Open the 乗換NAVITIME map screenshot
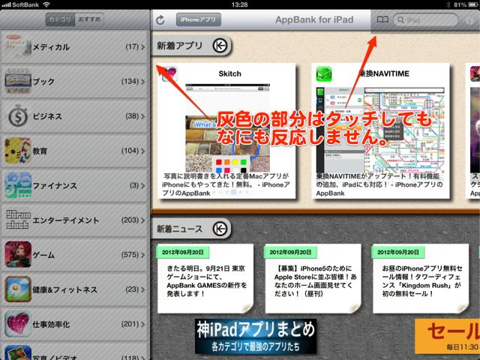Viewport: 480px width, 360px height. pyautogui.click(x=380, y=130)
